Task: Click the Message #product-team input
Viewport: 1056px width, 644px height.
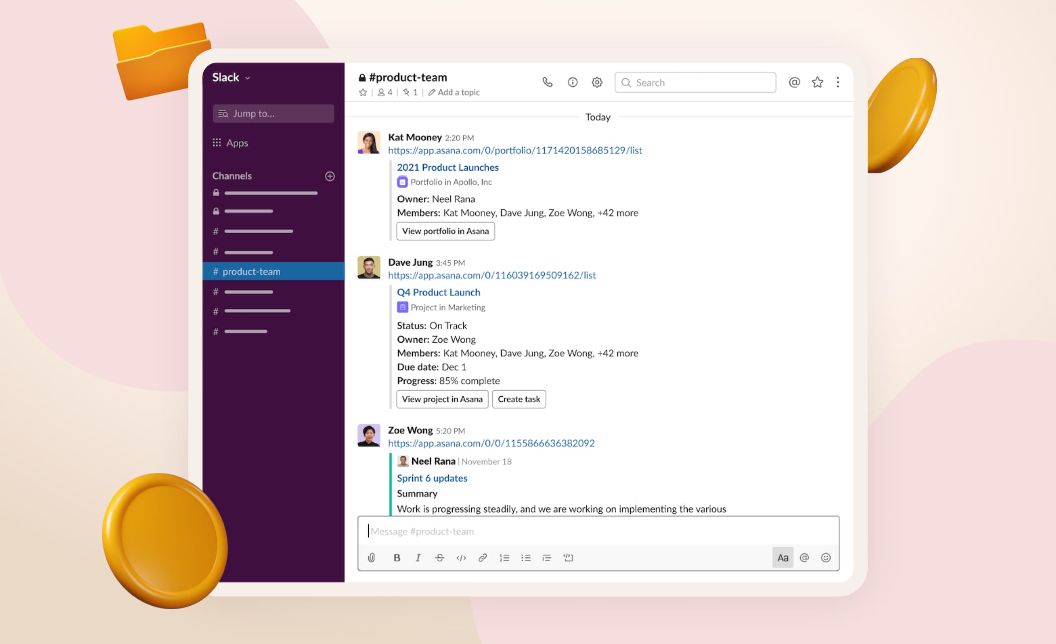Action: click(x=598, y=531)
